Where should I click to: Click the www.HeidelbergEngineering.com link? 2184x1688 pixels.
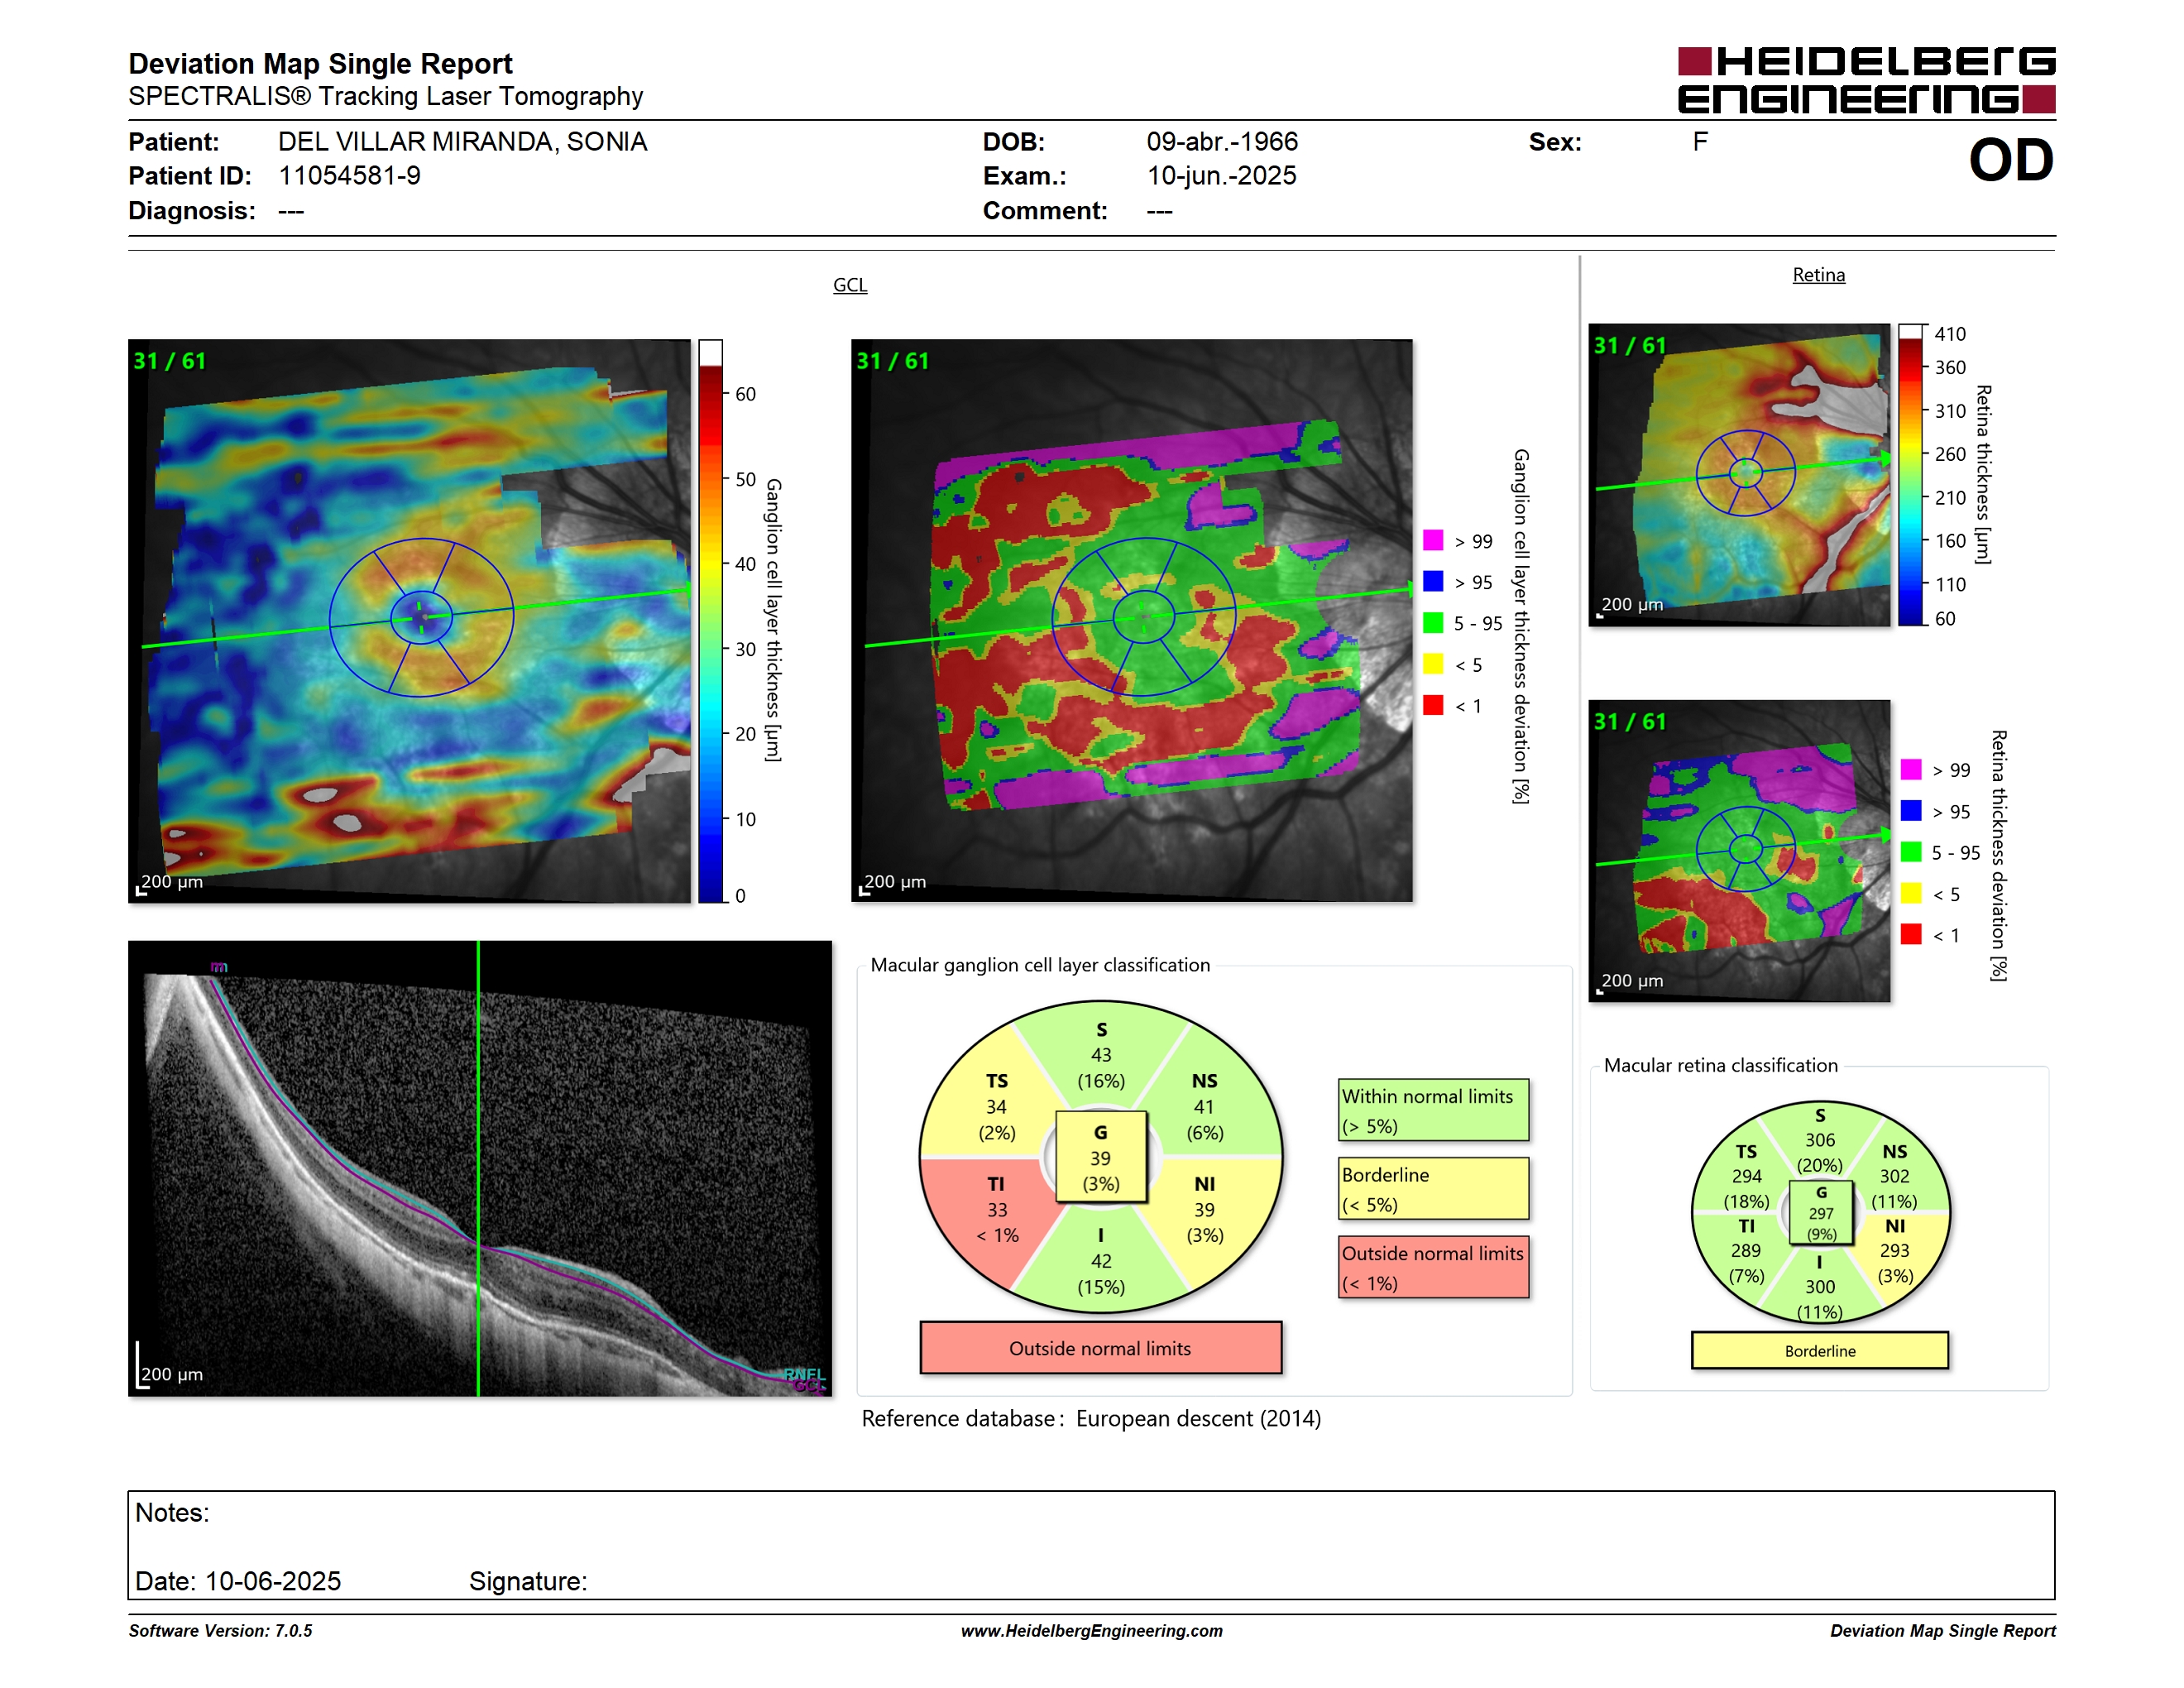(x=1091, y=1631)
